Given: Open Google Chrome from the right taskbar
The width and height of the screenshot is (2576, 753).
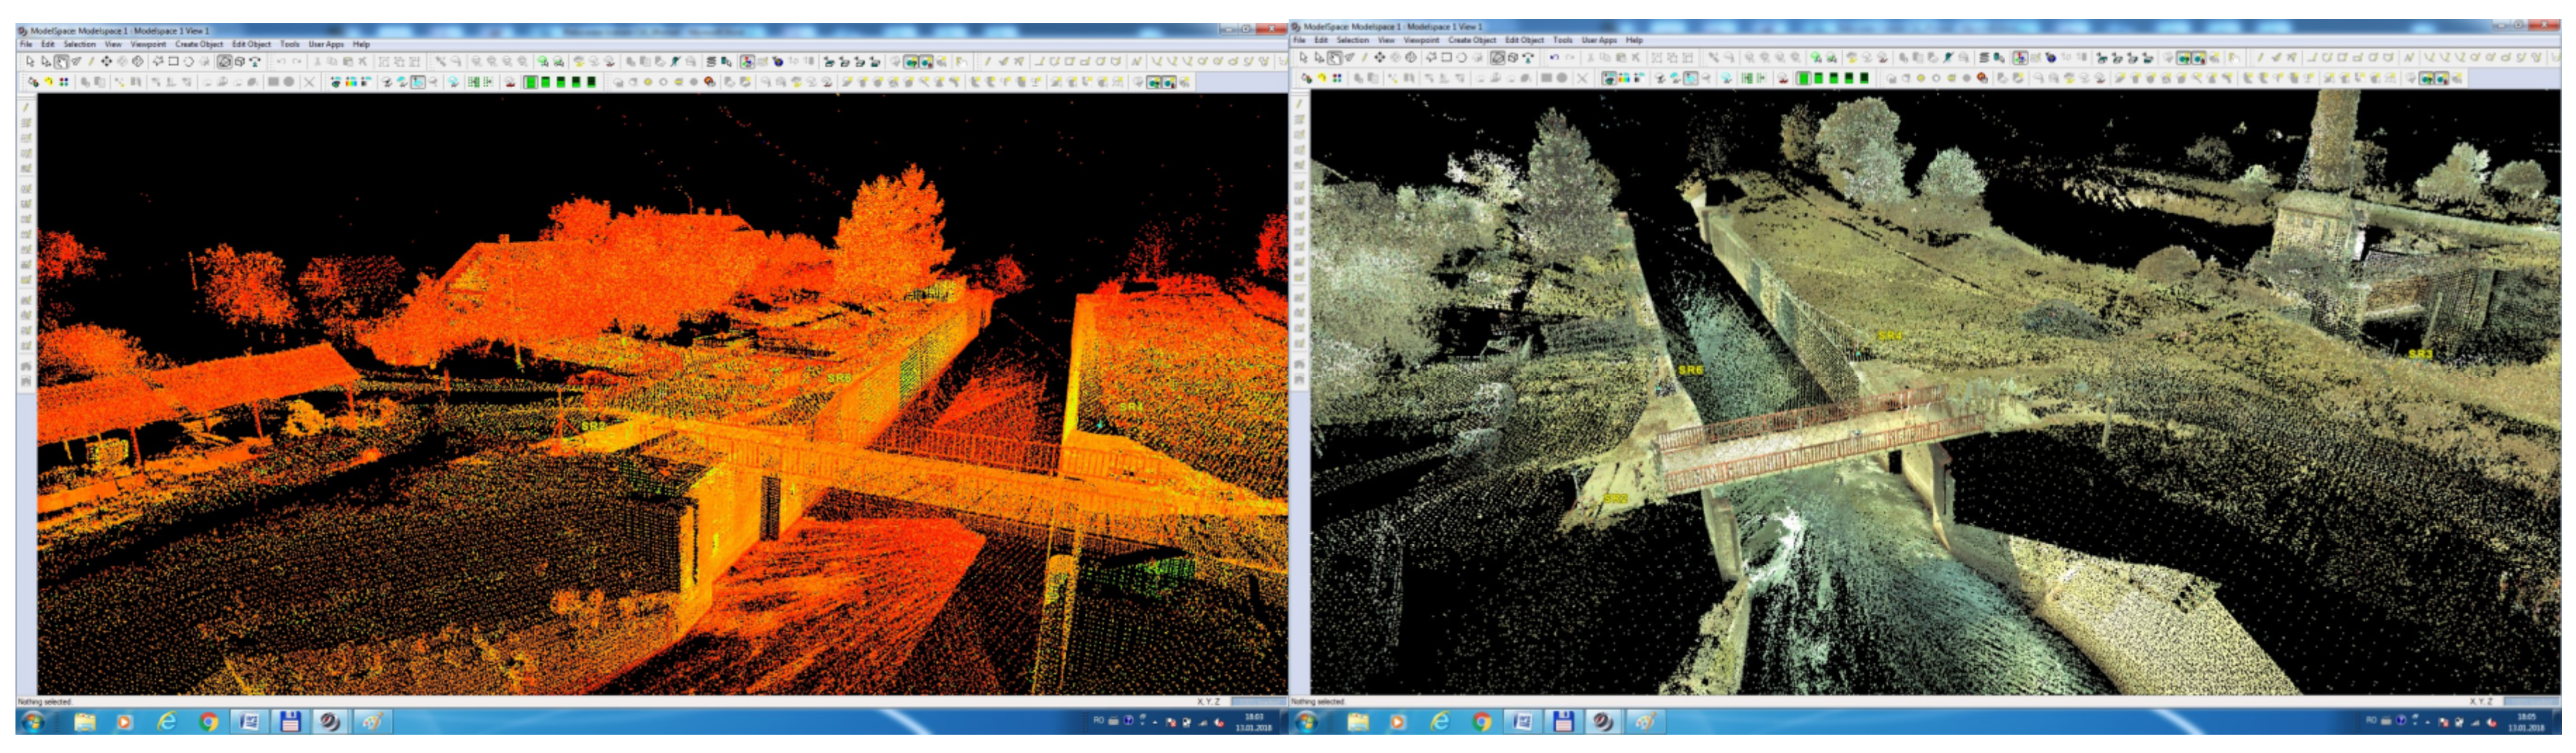Looking at the screenshot, I should tap(1481, 721).
